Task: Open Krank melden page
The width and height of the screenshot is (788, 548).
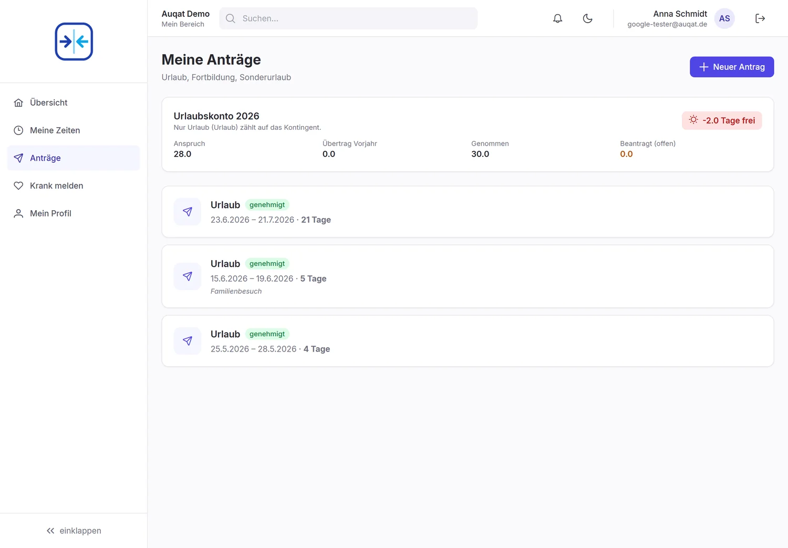Action: pyautogui.click(x=74, y=185)
